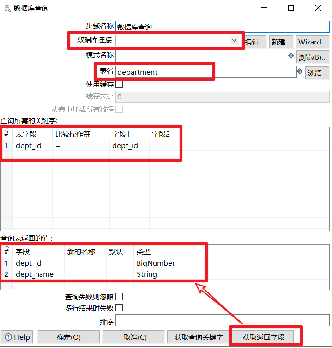Click 浏览(B)... for schema name
The height and width of the screenshot is (348, 332).
click(313, 57)
